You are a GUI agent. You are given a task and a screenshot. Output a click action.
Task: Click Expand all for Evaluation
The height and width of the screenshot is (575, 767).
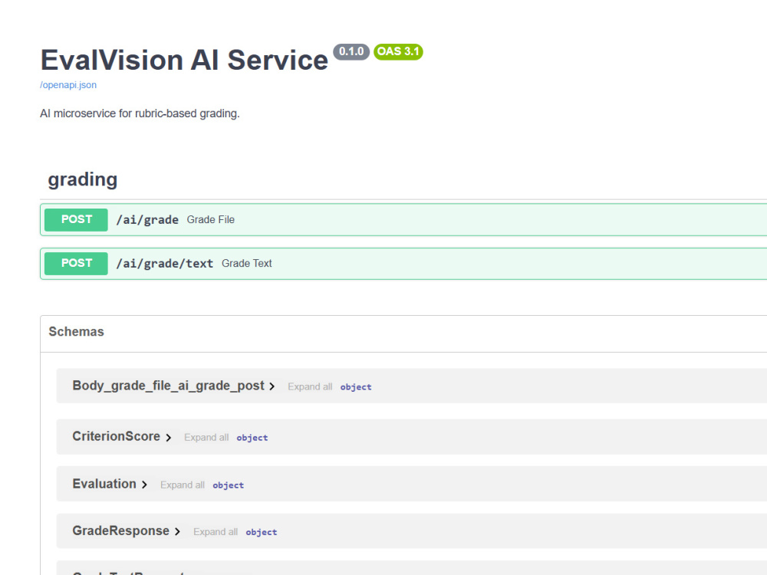coord(182,485)
